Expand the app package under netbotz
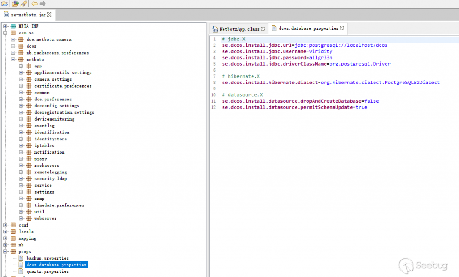The height and width of the screenshot is (277, 459). pyautogui.click(x=21, y=66)
